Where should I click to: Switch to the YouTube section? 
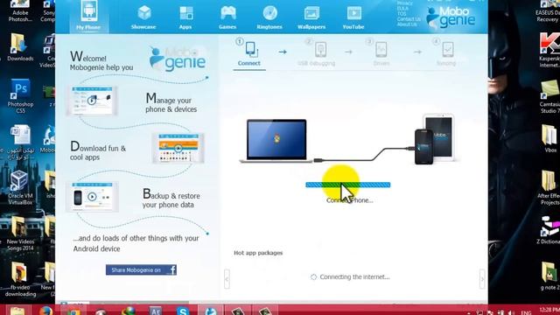tap(353, 17)
